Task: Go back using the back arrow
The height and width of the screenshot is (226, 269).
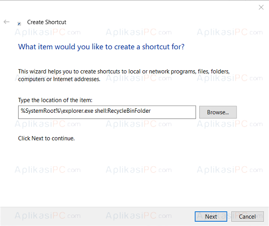Action: pyautogui.click(x=7, y=22)
